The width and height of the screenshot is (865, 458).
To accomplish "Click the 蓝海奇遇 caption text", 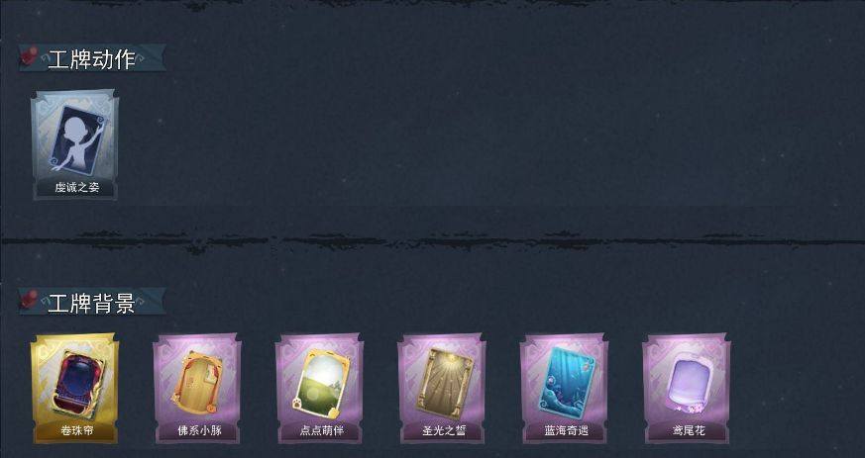I will point(567,431).
